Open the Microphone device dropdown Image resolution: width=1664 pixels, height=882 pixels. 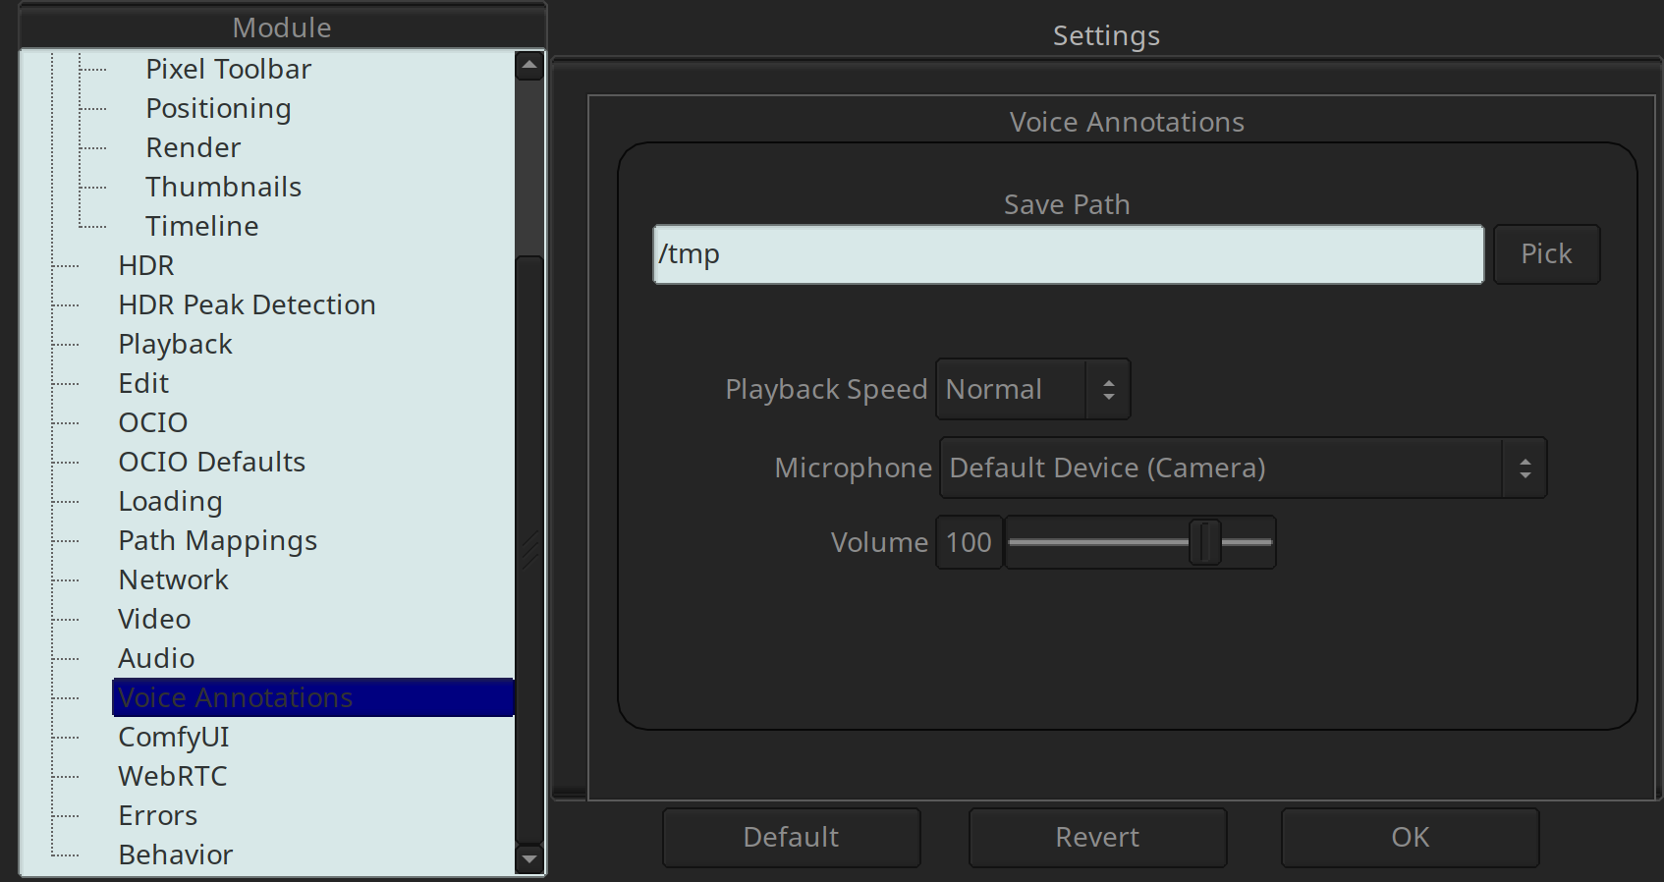pos(1243,468)
